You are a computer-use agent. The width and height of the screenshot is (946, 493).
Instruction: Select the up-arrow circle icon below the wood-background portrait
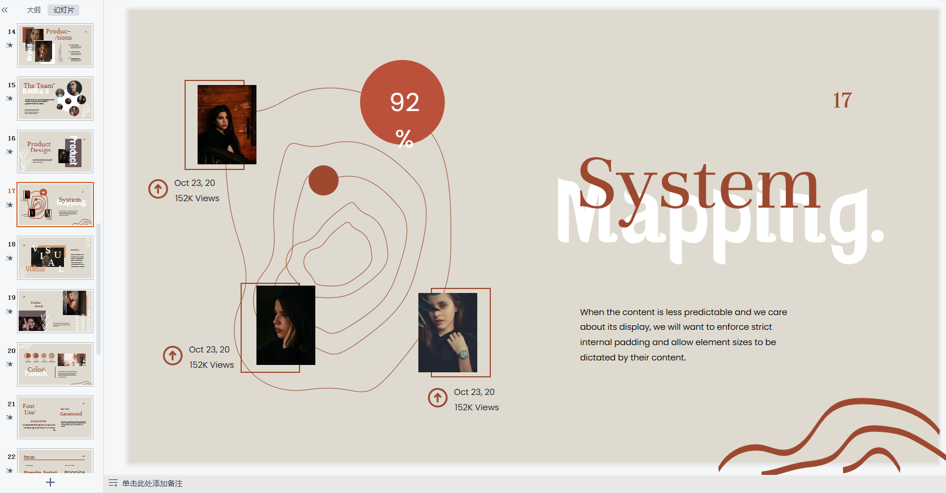[x=158, y=189]
